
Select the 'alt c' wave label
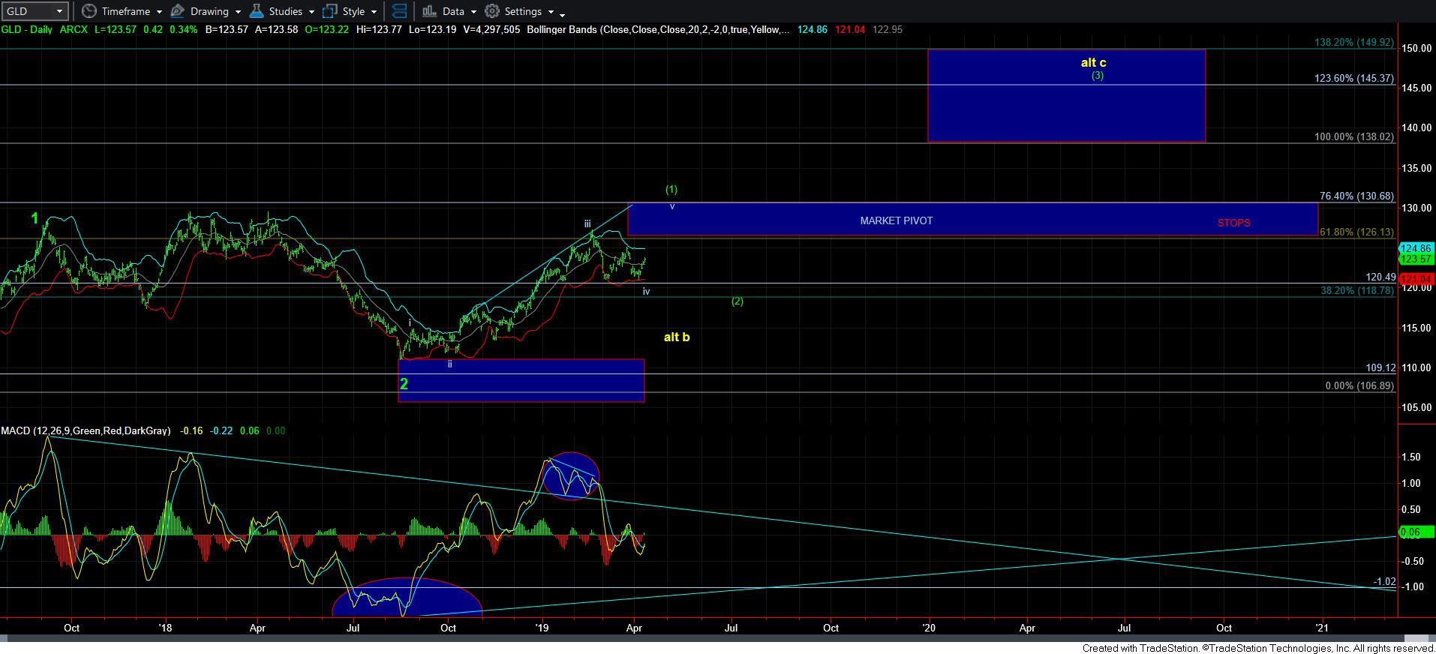(x=1093, y=63)
